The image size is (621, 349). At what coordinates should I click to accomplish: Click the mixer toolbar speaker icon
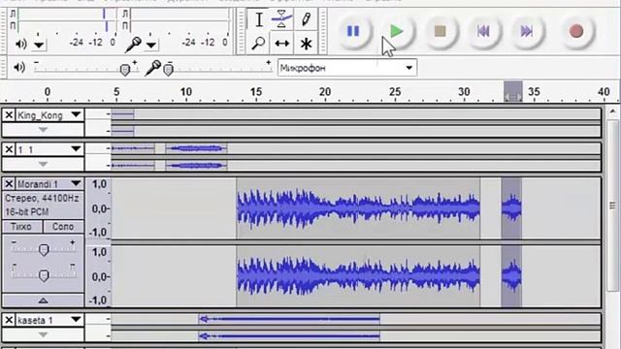tap(19, 67)
